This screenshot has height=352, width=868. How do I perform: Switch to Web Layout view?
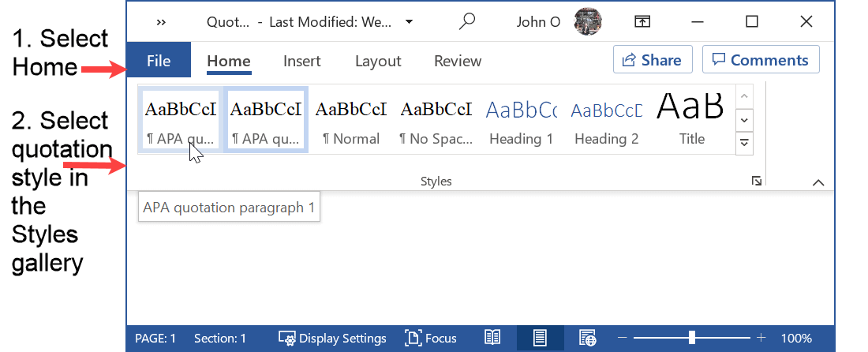click(x=587, y=338)
